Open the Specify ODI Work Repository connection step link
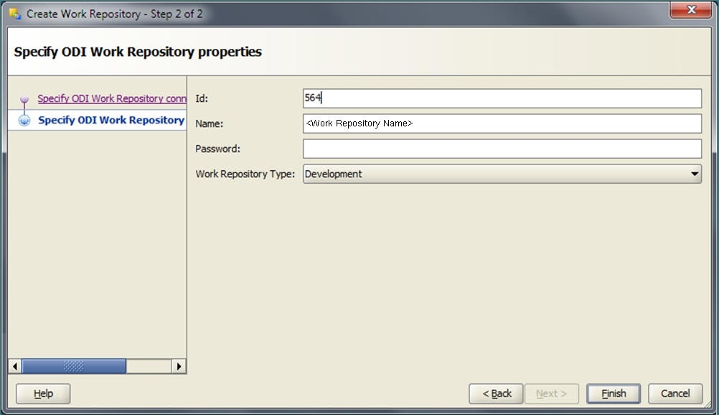Screen dimensions: 719x415 coord(112,98)
